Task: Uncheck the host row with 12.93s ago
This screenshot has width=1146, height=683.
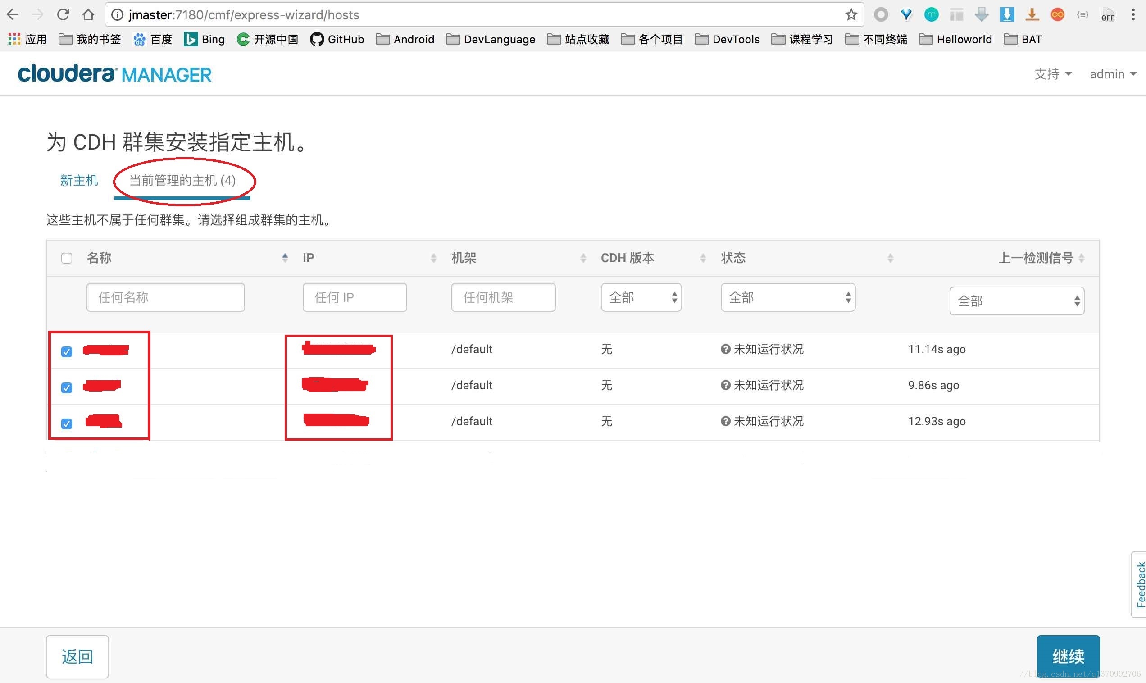Action: [67, 423]
